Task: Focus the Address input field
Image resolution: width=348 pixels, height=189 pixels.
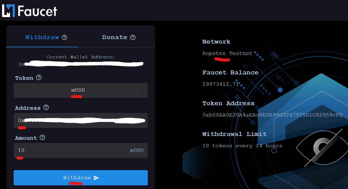Action: pyautogui.click(x=81, y=120)
